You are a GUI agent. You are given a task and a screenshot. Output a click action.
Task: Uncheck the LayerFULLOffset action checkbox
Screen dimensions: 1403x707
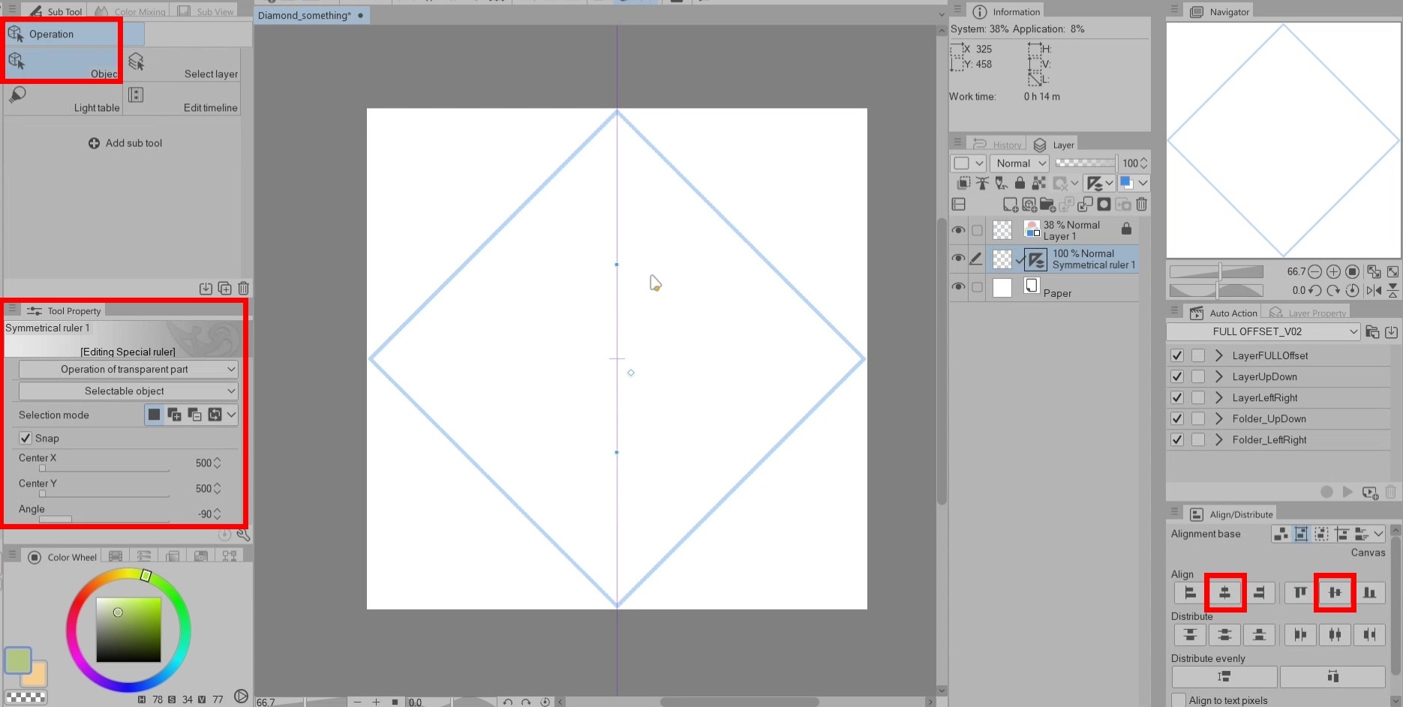pos(1177,356)
